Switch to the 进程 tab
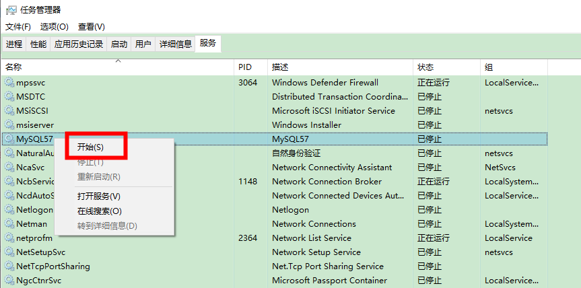 coord(14,44)
